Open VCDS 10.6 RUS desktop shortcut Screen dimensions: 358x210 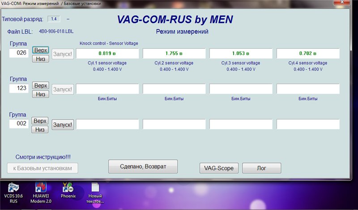[13, 193]
